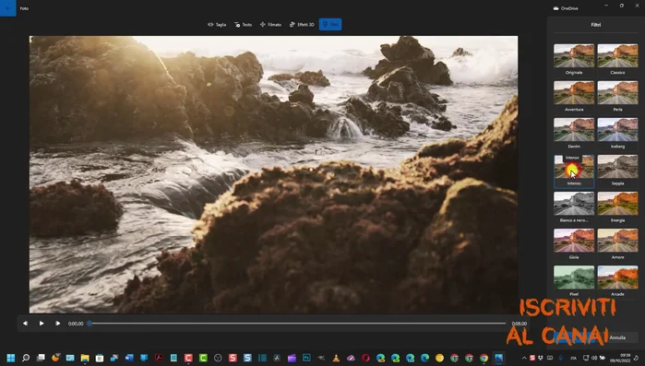Open the Filmato motion tool
Screen dimensions: 645x366
point(270,25)
